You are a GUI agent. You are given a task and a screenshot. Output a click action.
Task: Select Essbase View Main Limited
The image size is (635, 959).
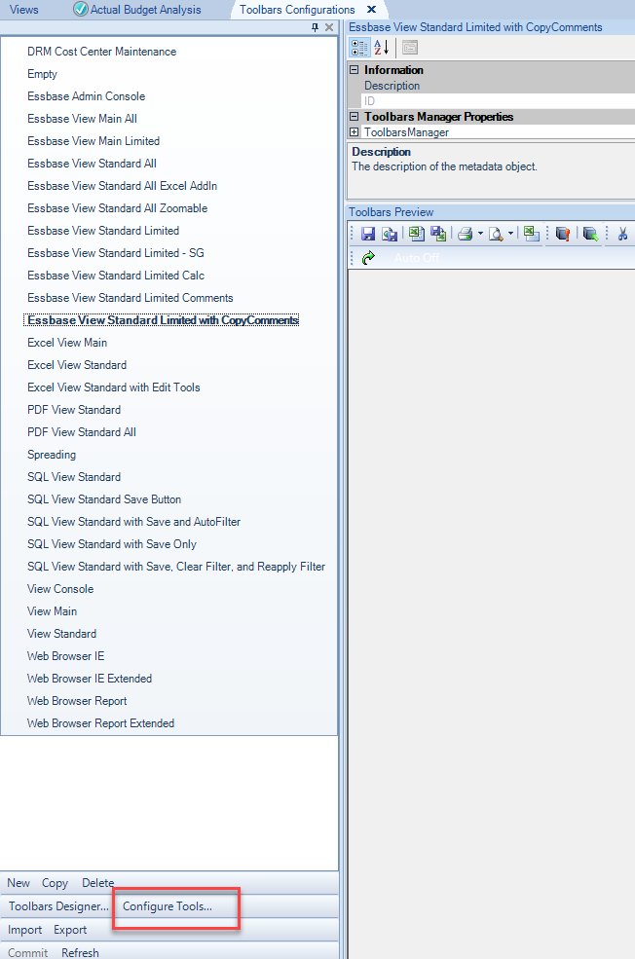tap(93, 140)
